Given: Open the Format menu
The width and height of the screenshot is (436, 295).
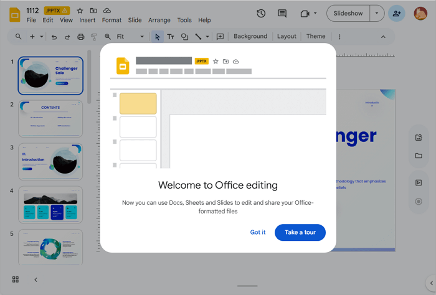Looking at the screenshot, I should point(111,21).
